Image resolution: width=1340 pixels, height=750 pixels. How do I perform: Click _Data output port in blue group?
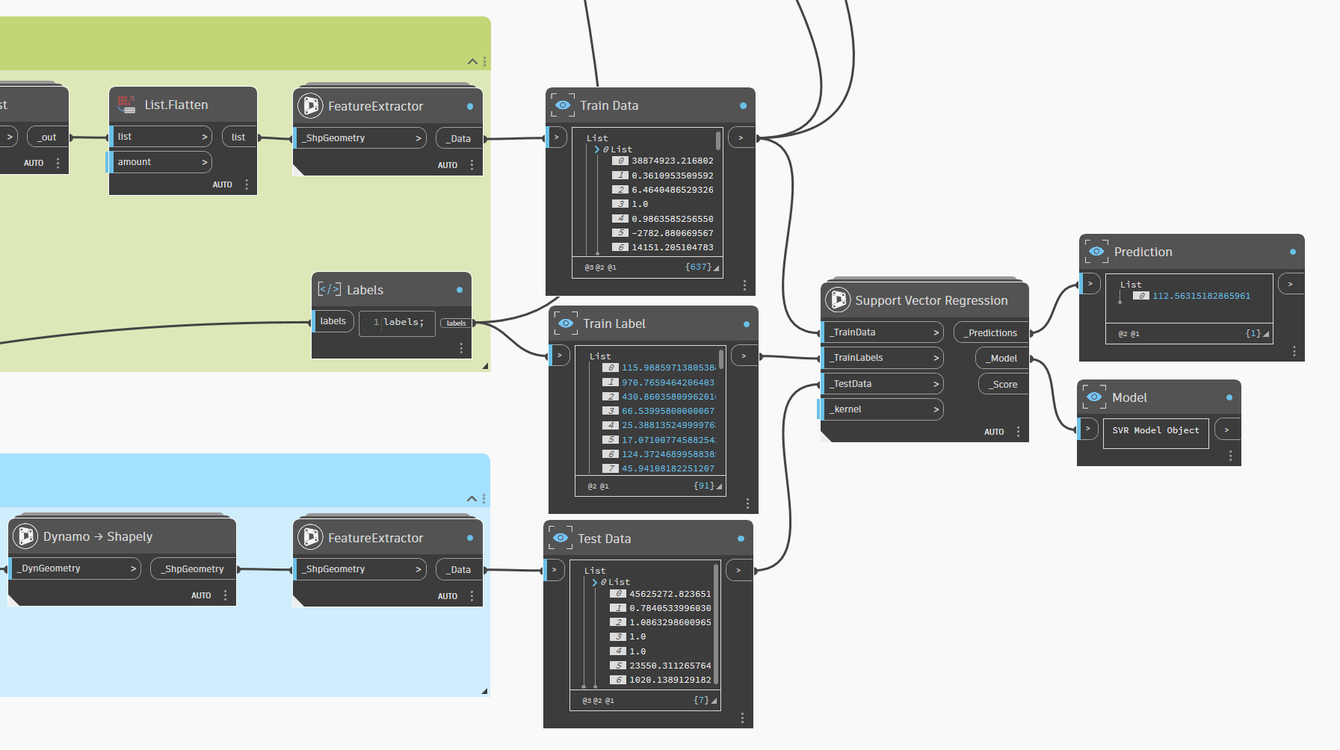pos(460,569)
